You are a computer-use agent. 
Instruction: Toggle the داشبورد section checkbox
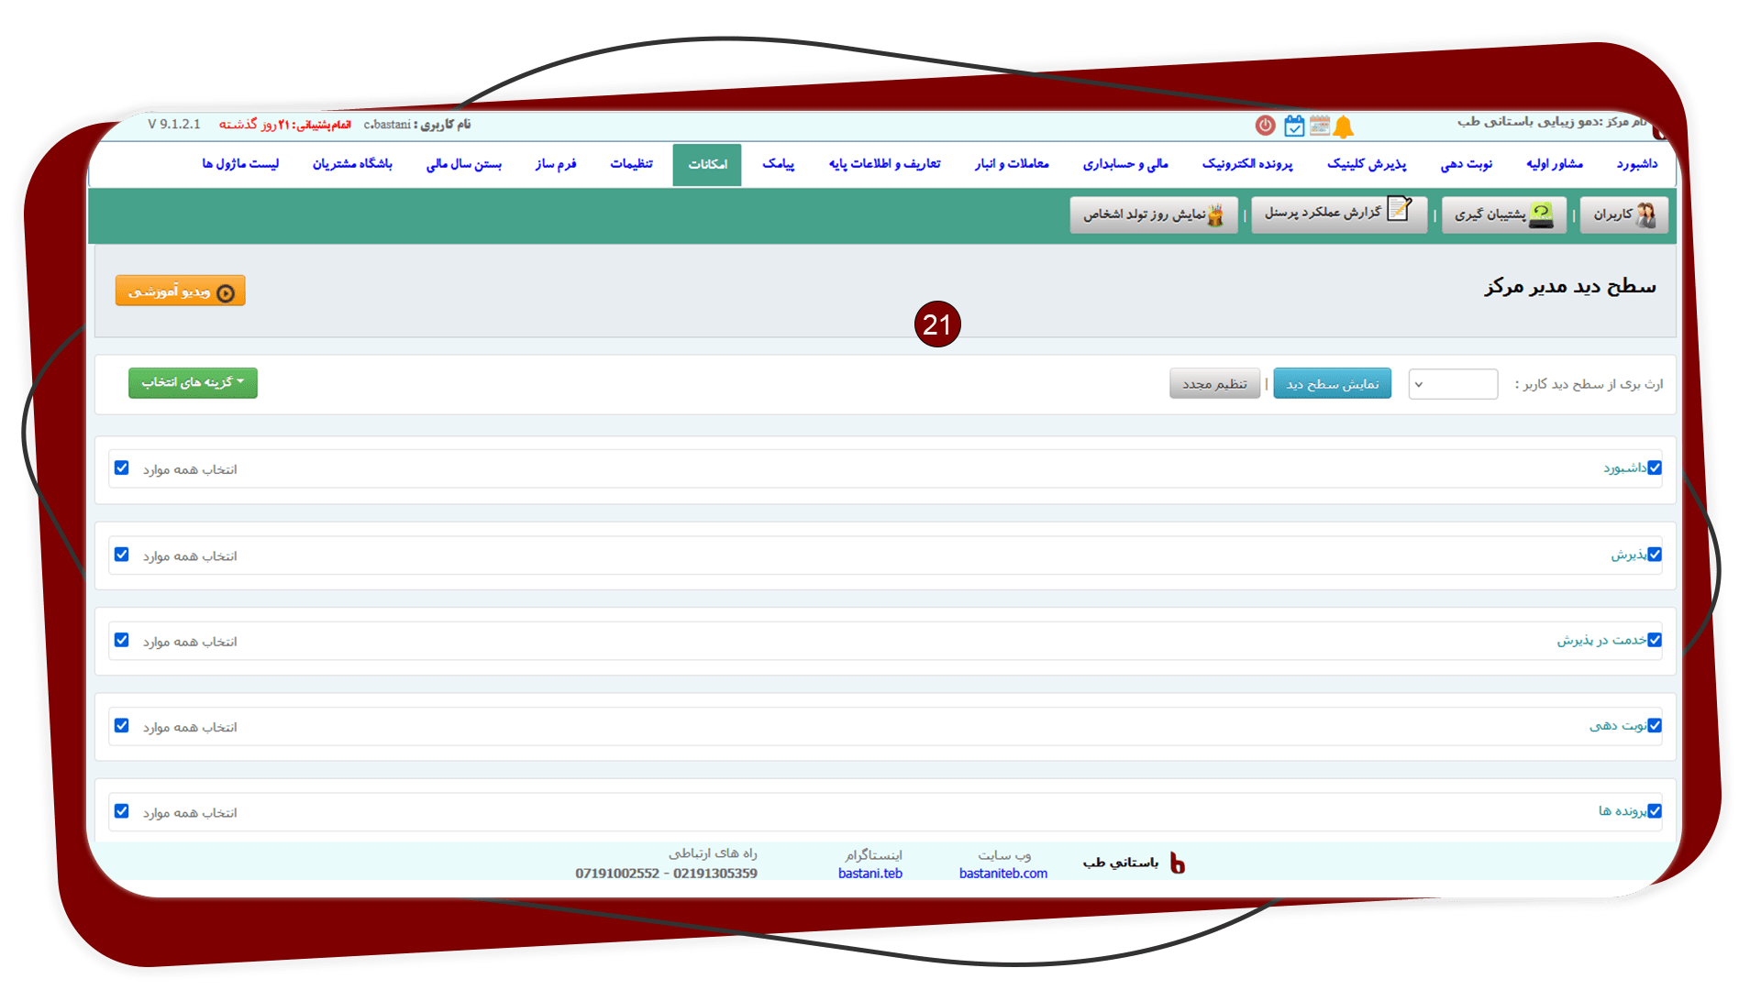tap(1655, 467)
